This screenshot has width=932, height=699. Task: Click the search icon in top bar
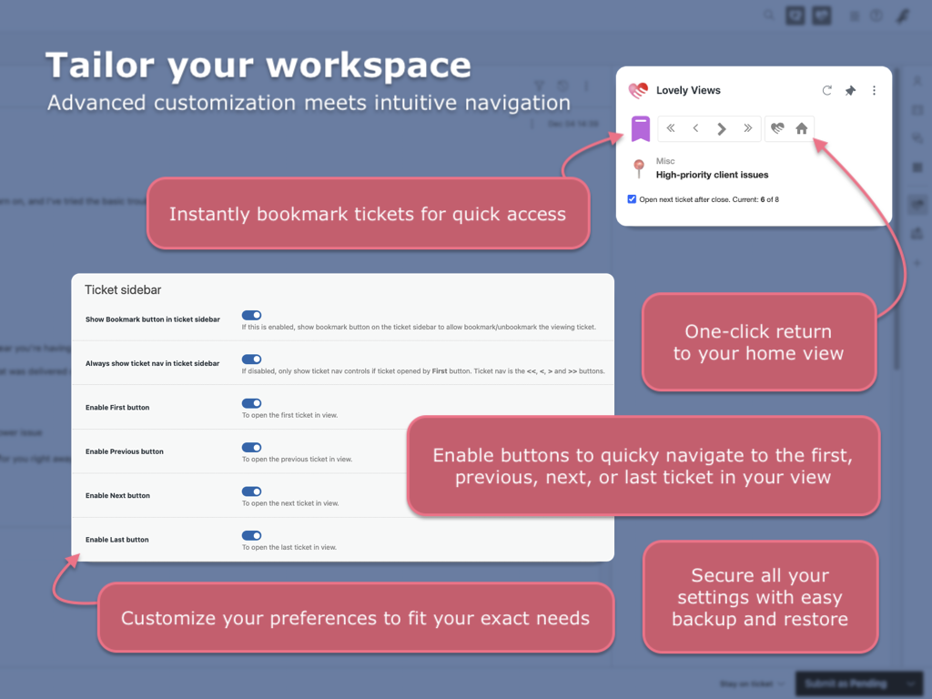click(x=769, y=15)
